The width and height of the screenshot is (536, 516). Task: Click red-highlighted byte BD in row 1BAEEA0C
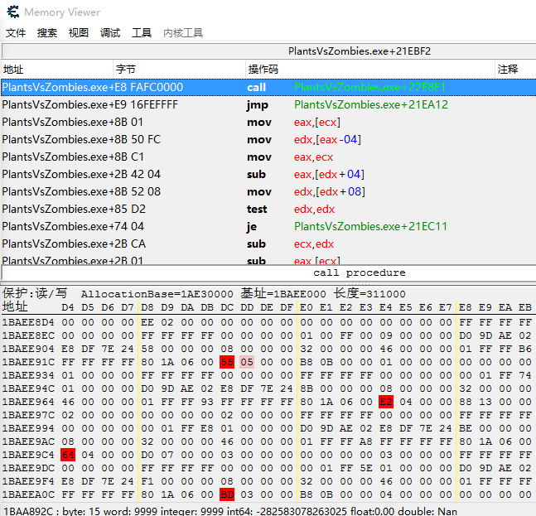[227, 494]
